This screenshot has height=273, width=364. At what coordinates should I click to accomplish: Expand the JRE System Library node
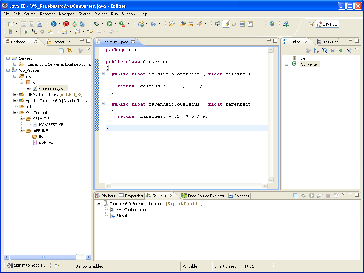pos(15,94)
